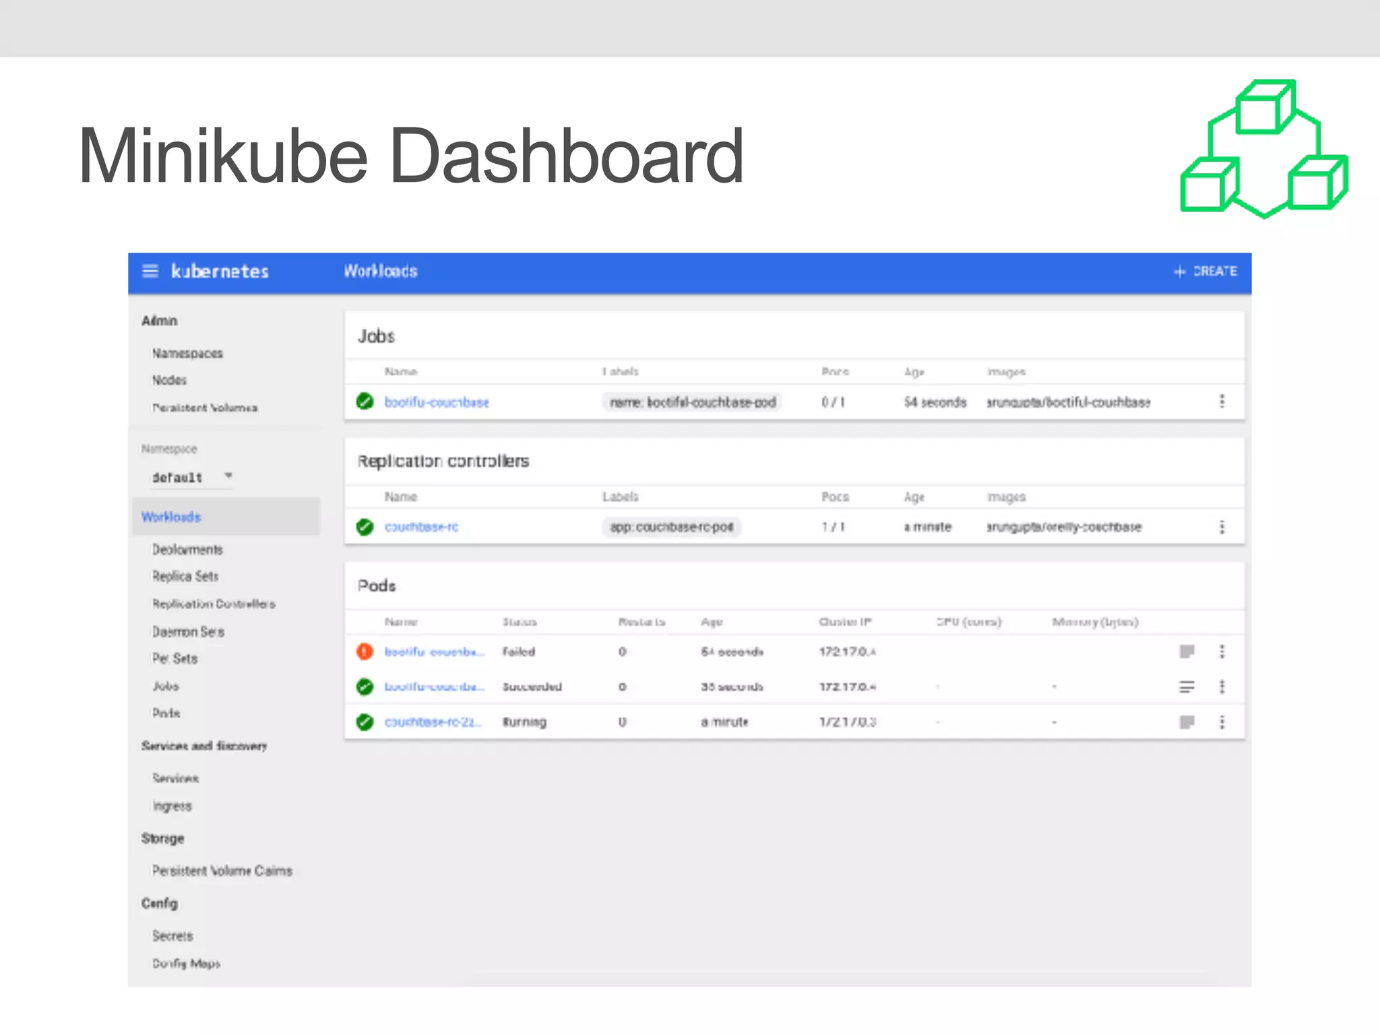1380x1035 pixels.
Task: Open the Failed bootiful-couchbase pod link
Action: 435,652
